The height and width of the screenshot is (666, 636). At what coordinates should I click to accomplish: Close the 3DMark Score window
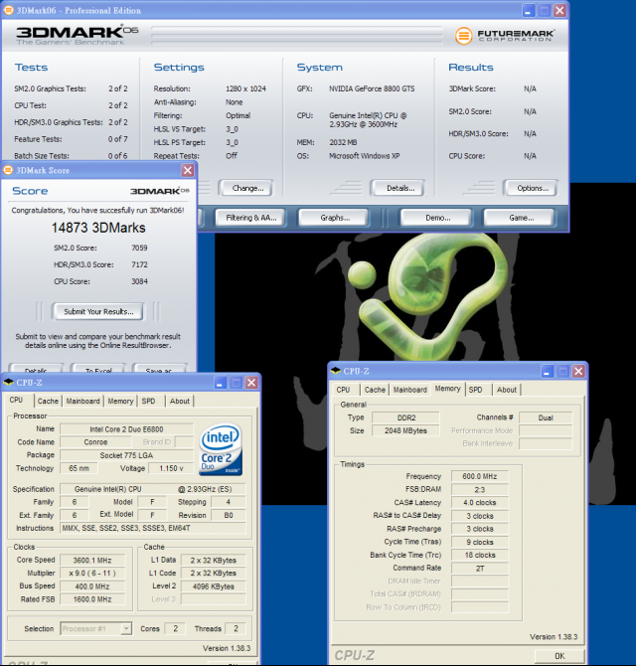(188, 170)
